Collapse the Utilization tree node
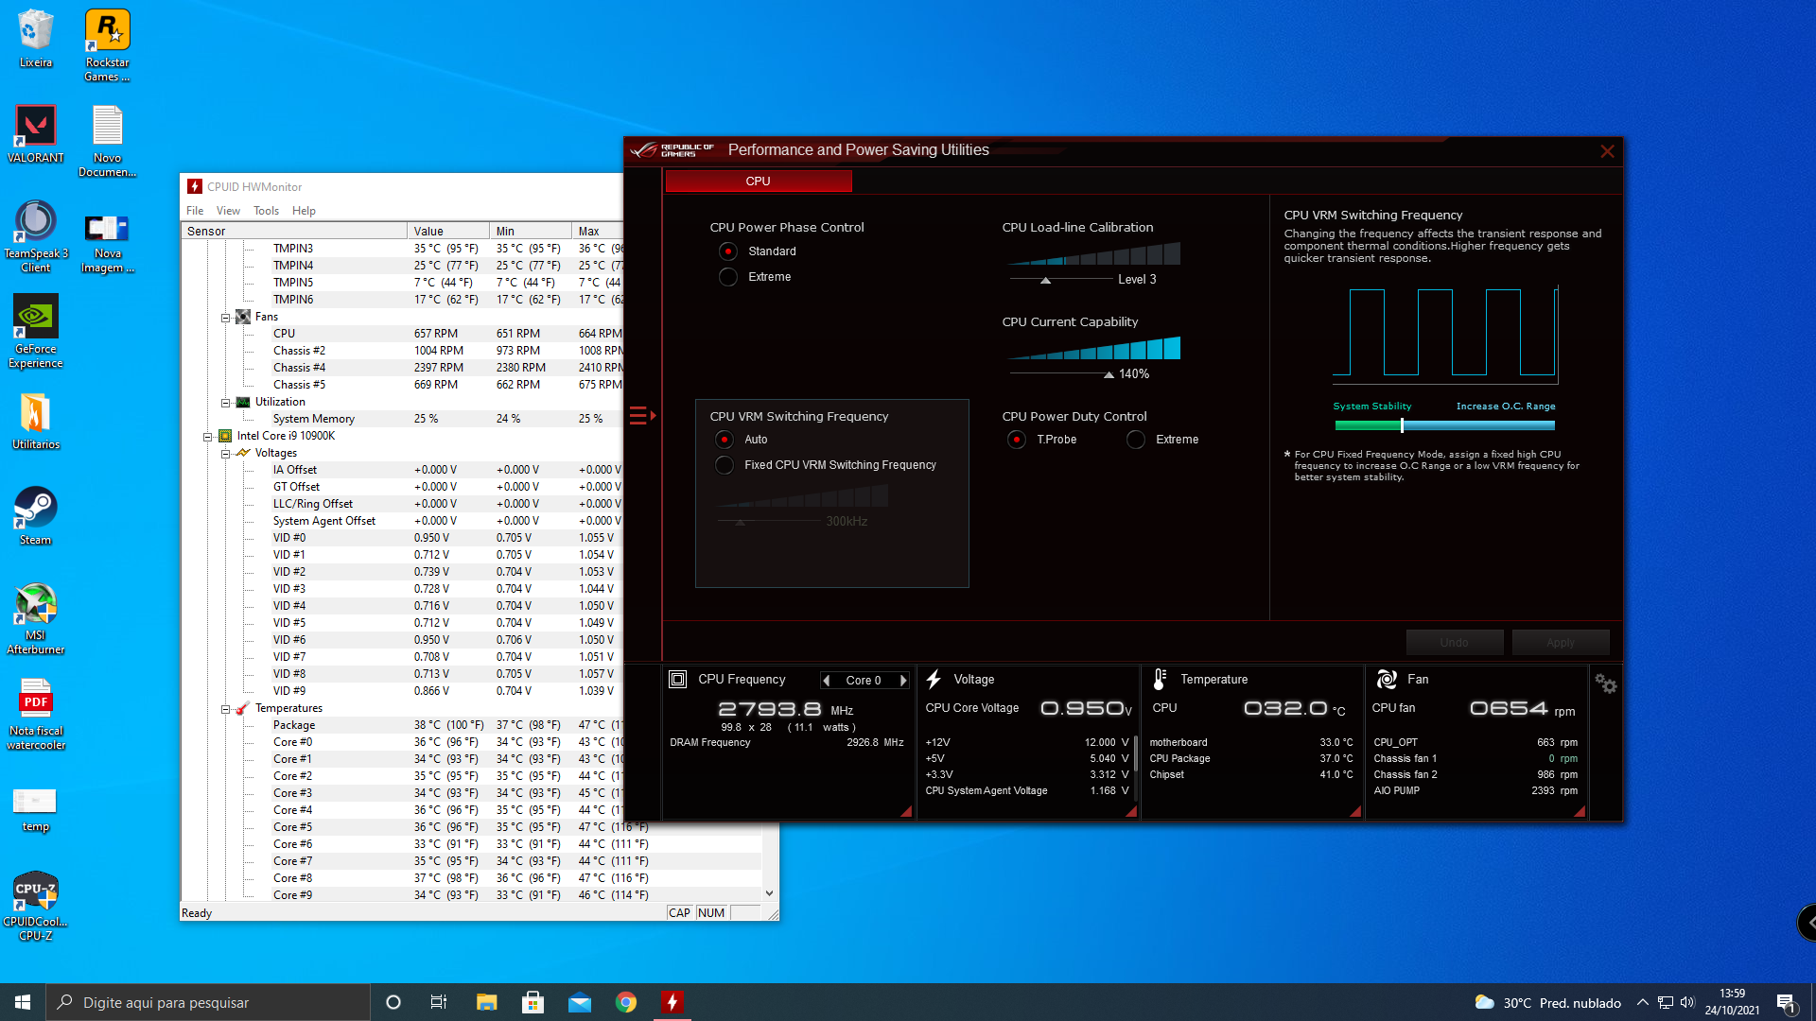 [225, 403]
